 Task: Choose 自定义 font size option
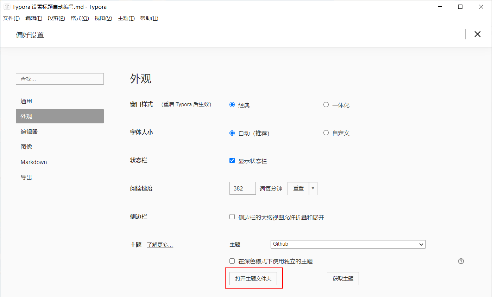(x=326, y=133)
